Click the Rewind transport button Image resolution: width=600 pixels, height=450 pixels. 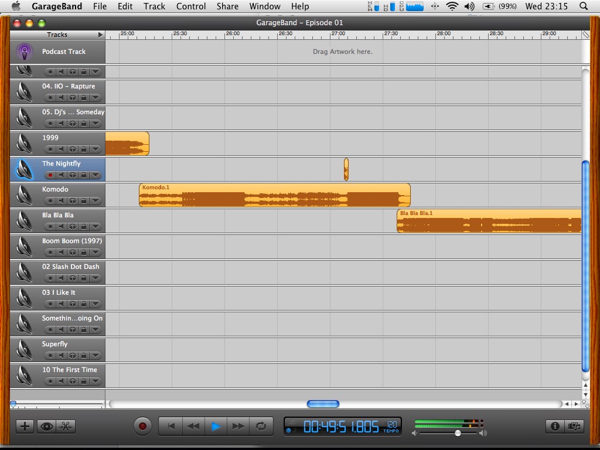(x=193, y=427)
